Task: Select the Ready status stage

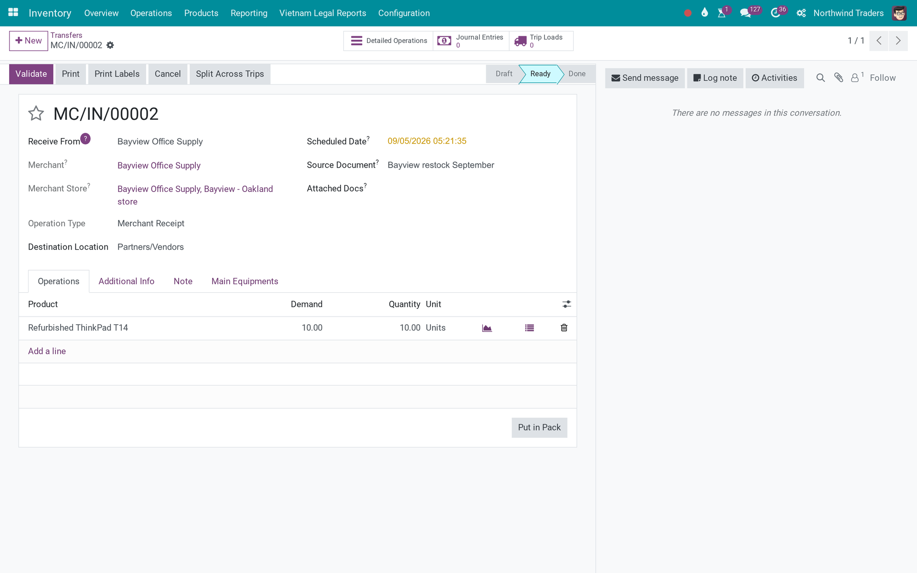Action: [540, 74]
